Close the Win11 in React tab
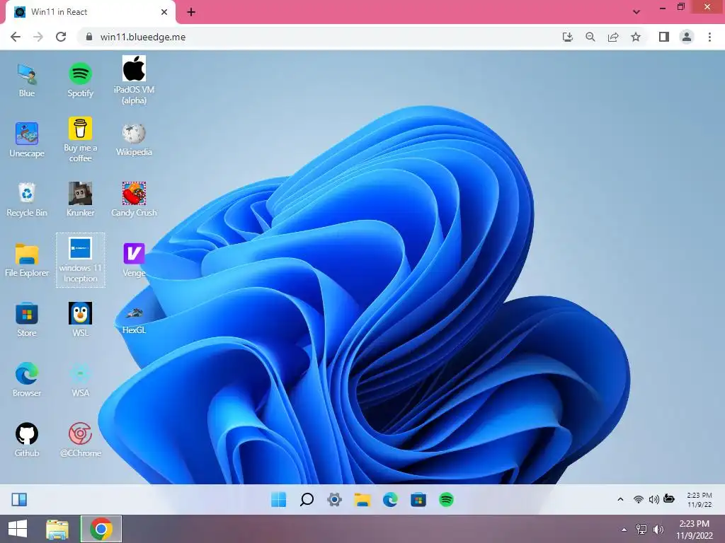This screenshot has width=725, height=543. coord(164,12)
